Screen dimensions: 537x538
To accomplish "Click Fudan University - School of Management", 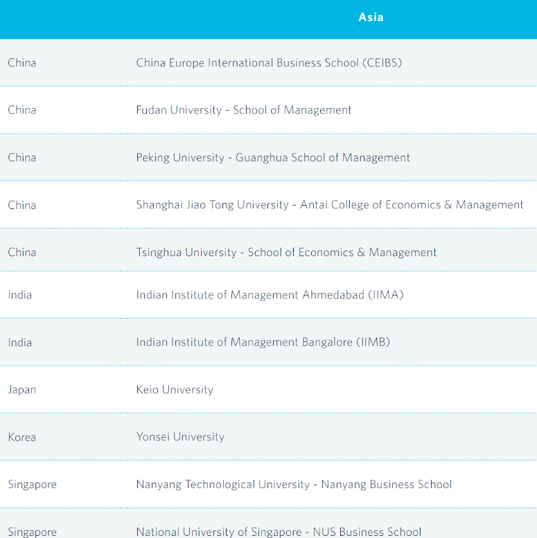I will pos(243,110).
